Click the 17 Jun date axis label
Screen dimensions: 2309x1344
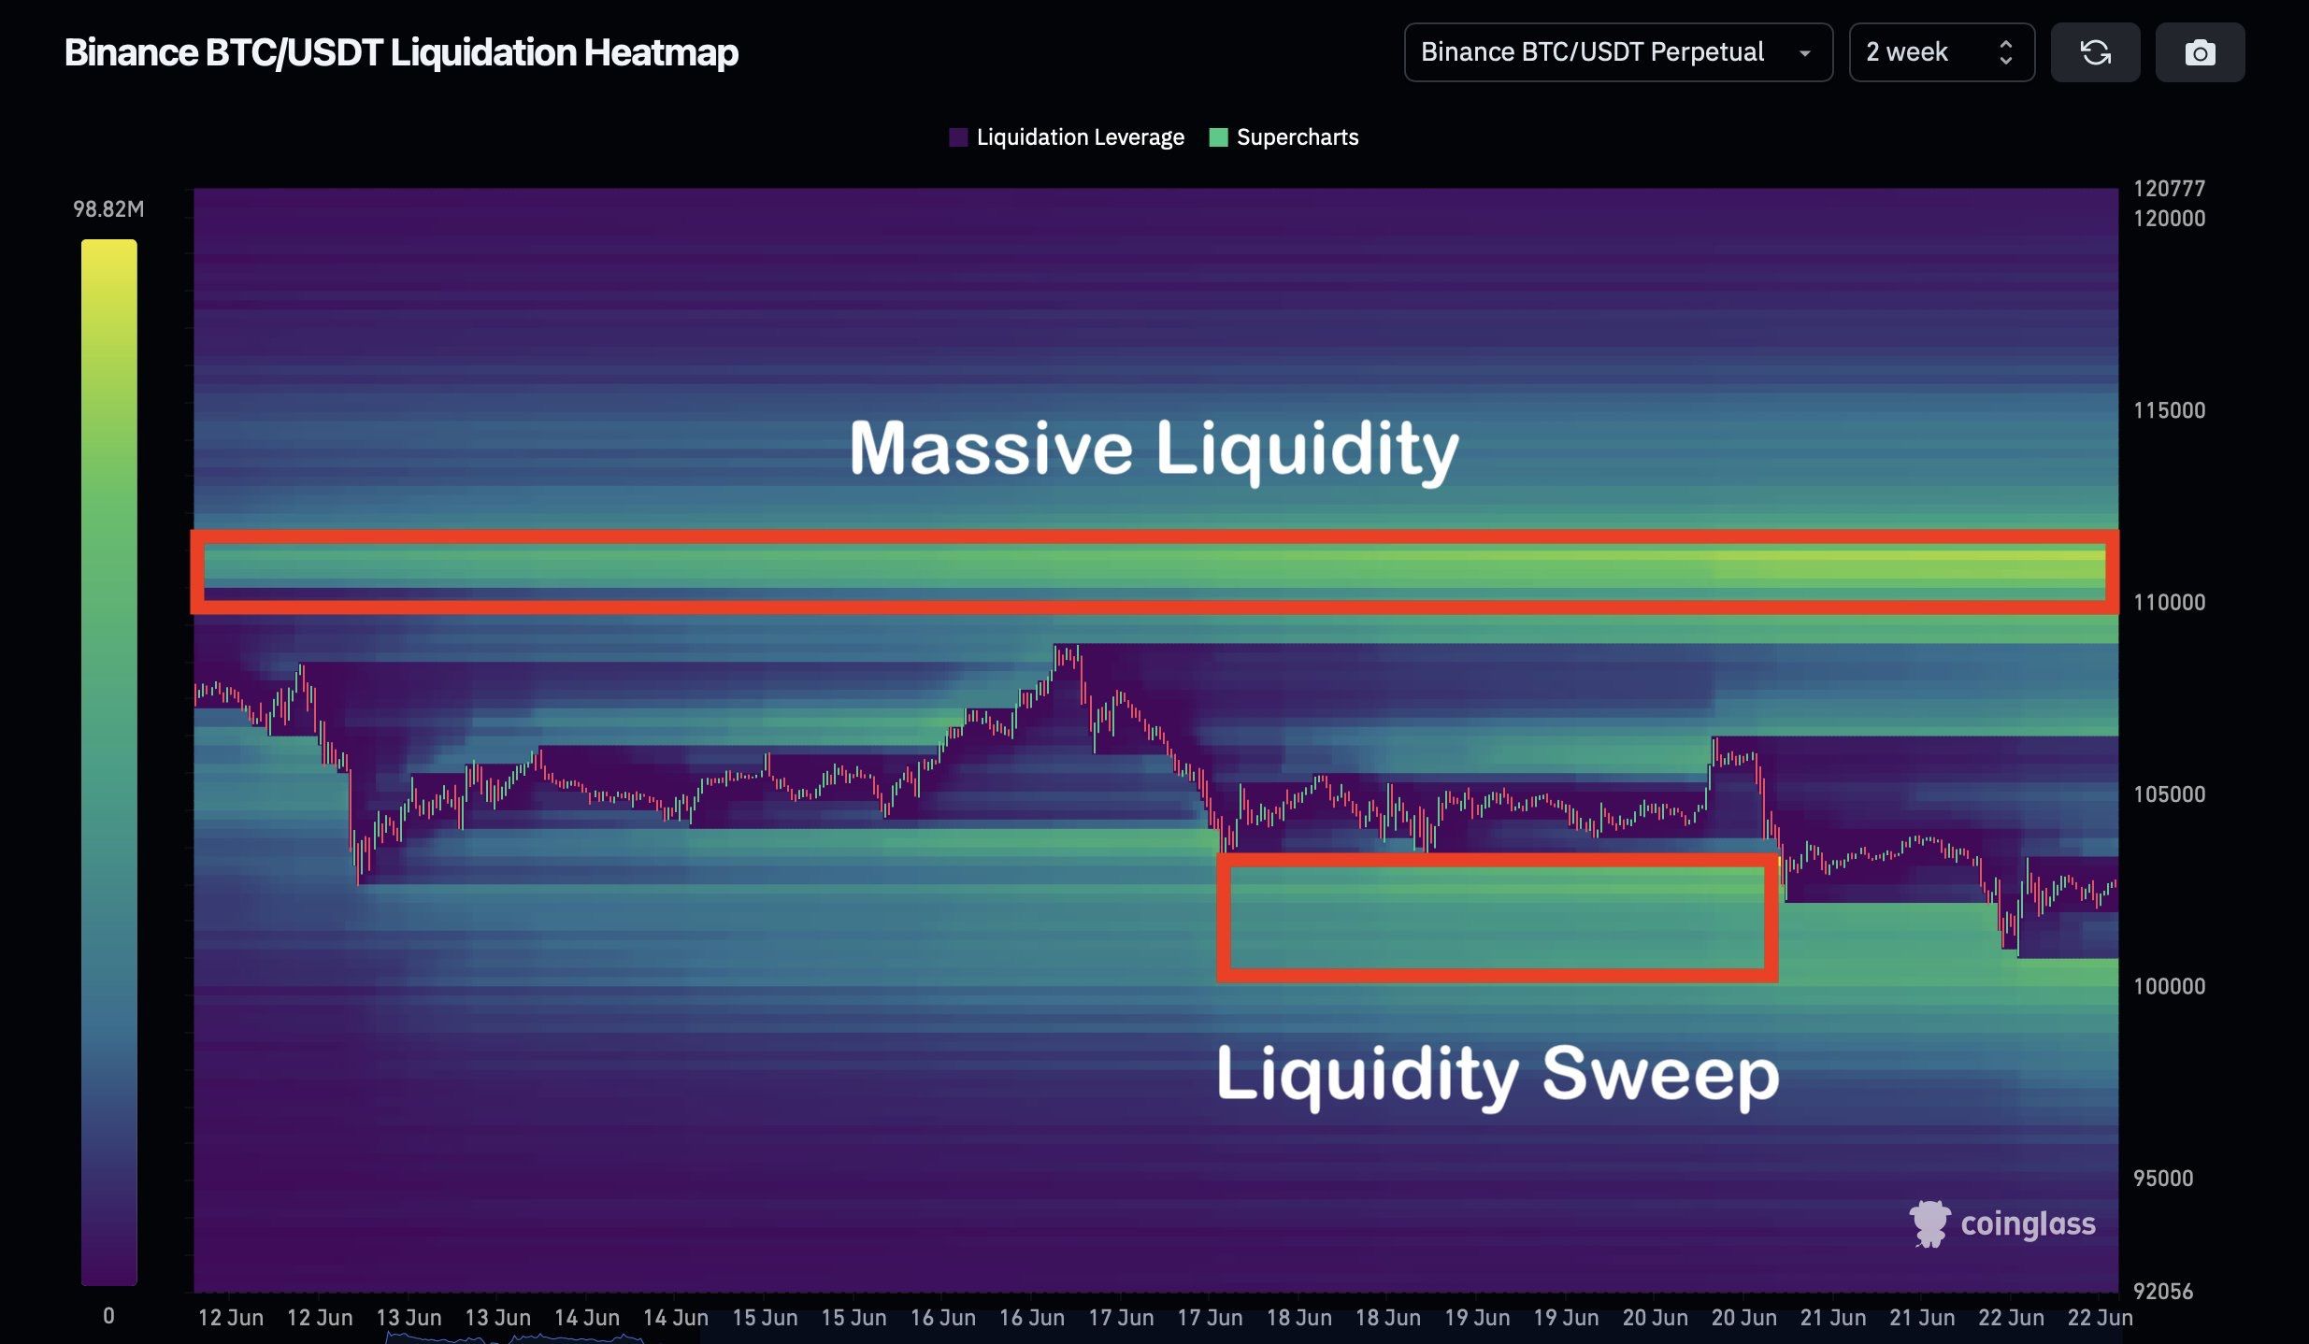pos(1120,1318)
